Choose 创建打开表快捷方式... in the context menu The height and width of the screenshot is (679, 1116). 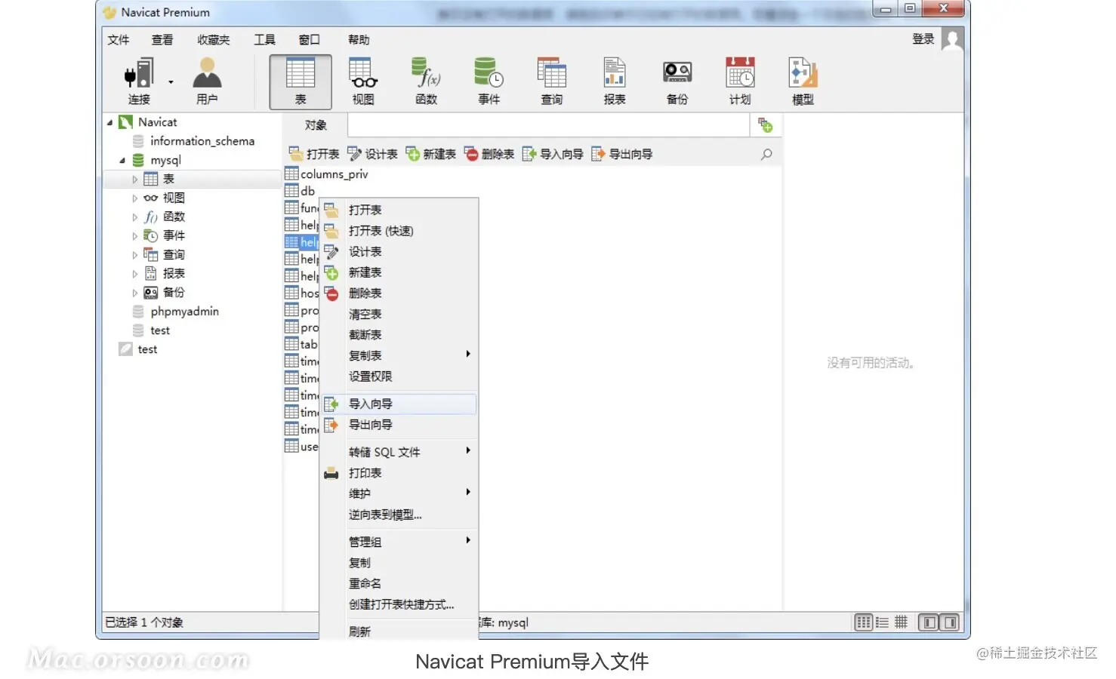(399, 604)
